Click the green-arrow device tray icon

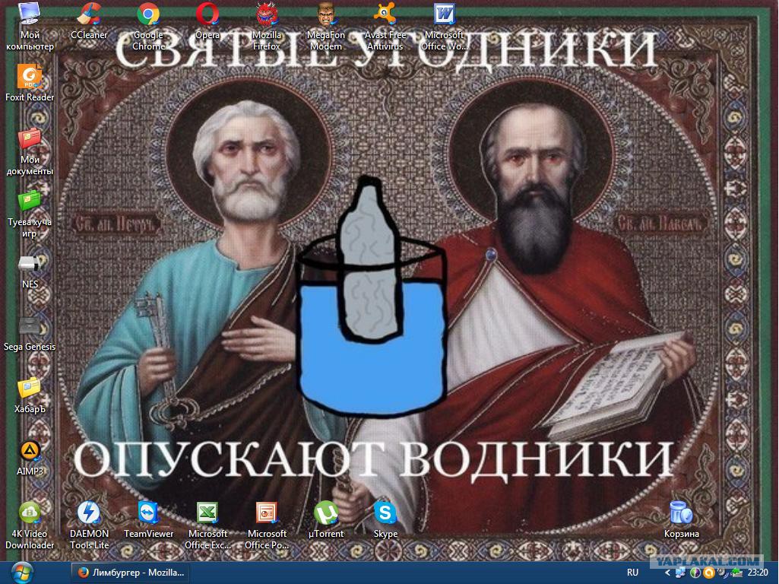(x=737, y=572)
